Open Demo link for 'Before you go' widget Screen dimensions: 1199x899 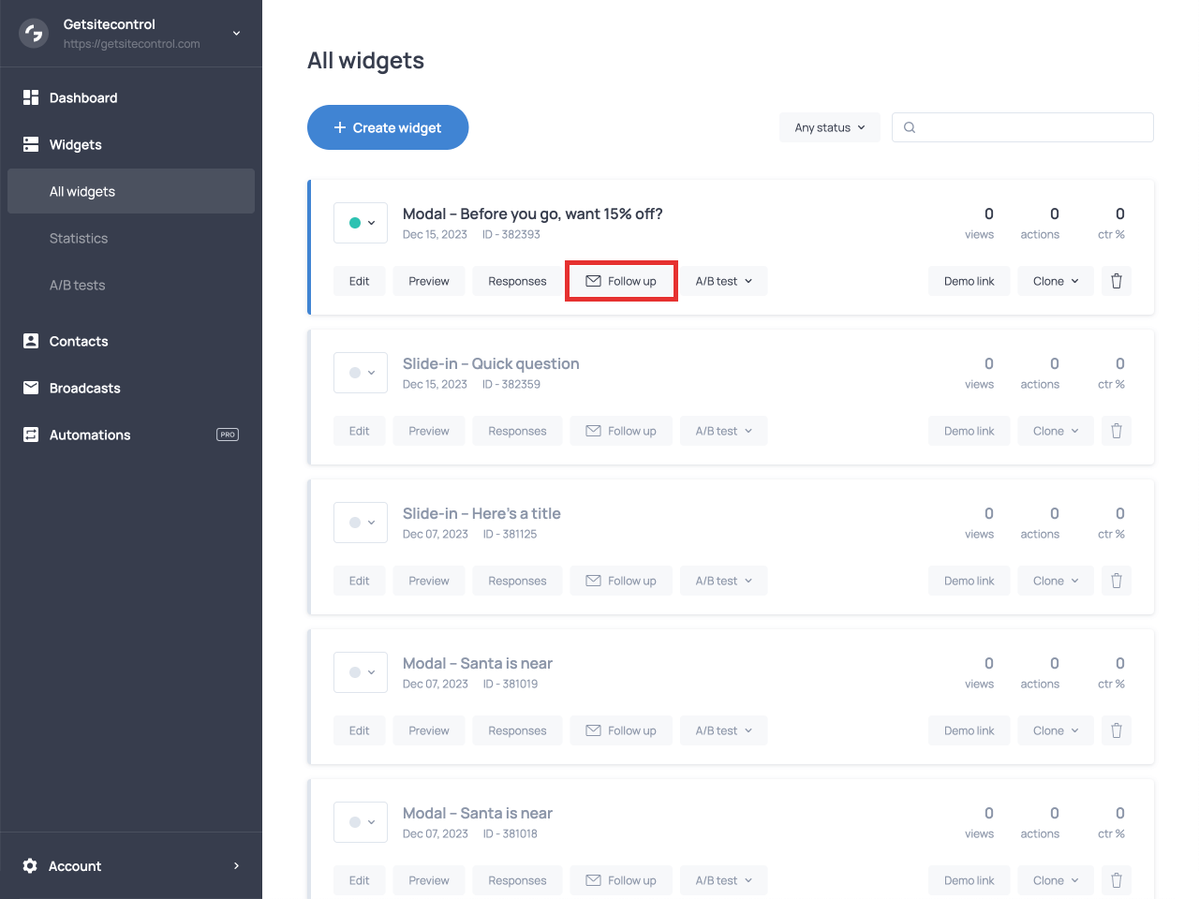(969, 281)
